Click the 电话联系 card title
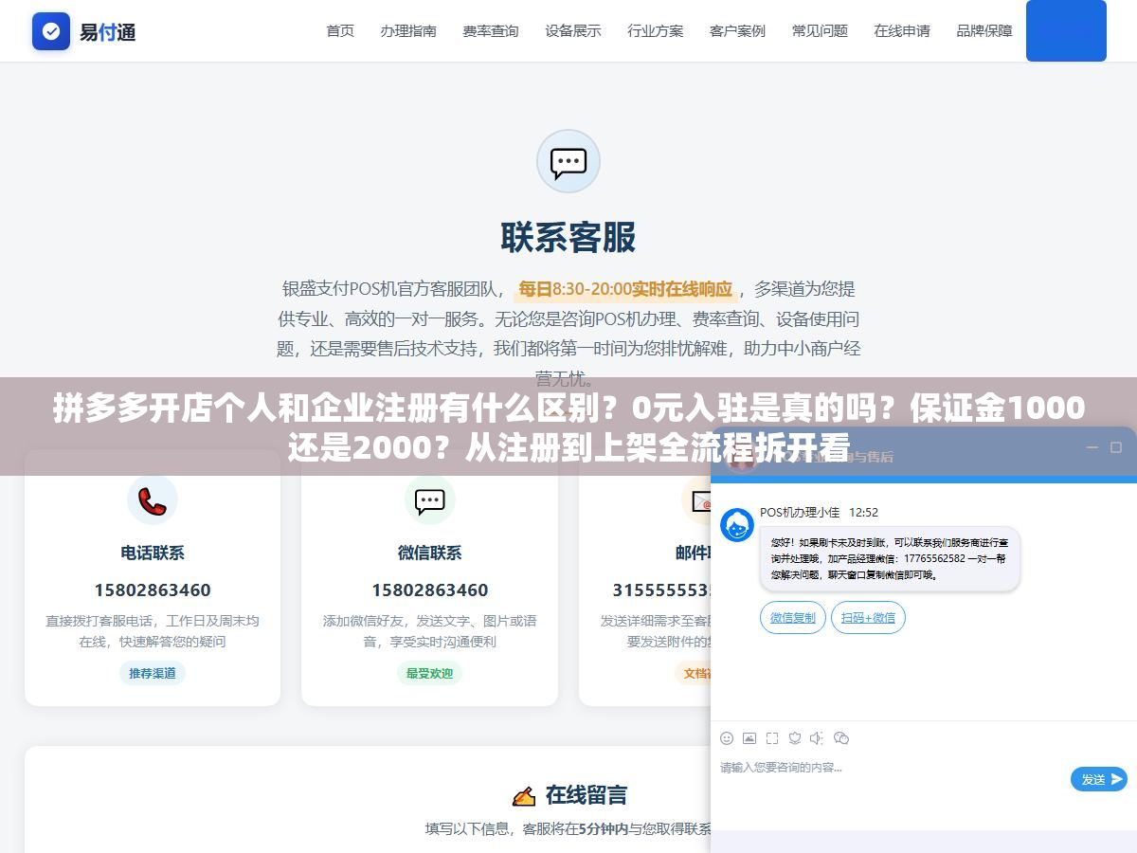This screenshot has width=1137, height=853. coord(153,553)
